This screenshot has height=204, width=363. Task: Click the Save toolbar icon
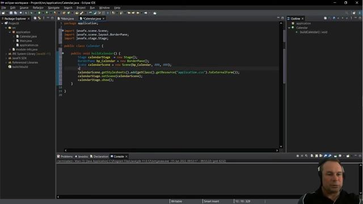[x=11, y=13]
